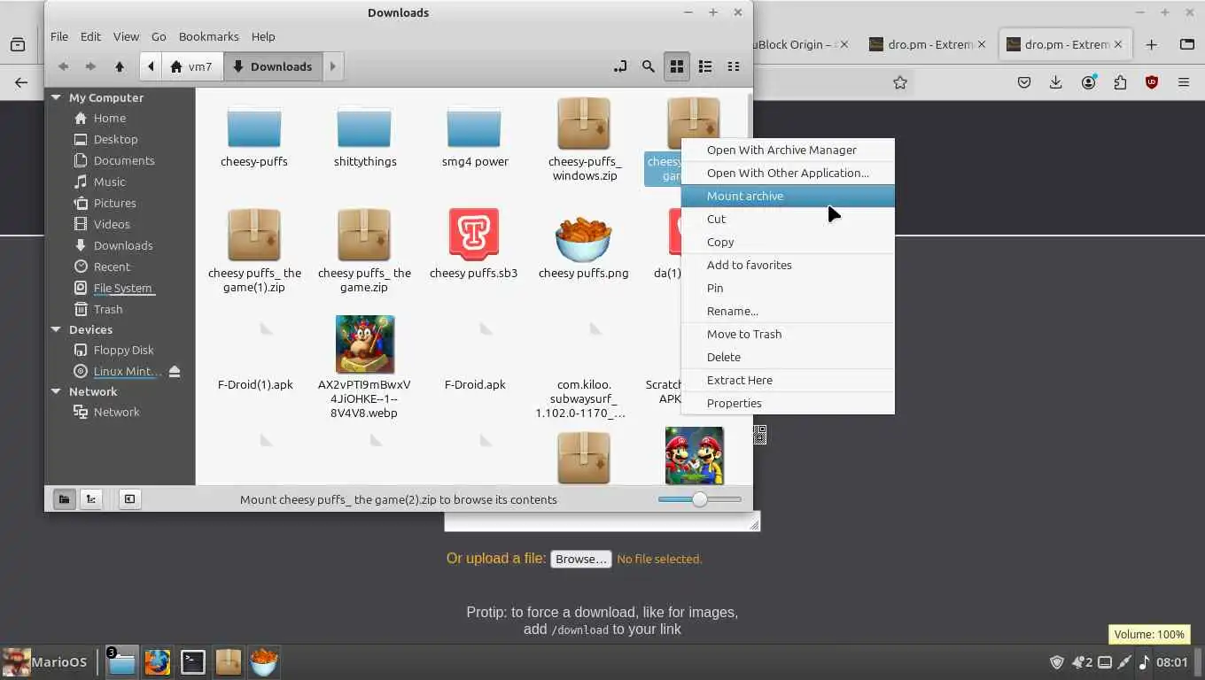
Task: Choose Extract Here in context menu
Action: 788,380
